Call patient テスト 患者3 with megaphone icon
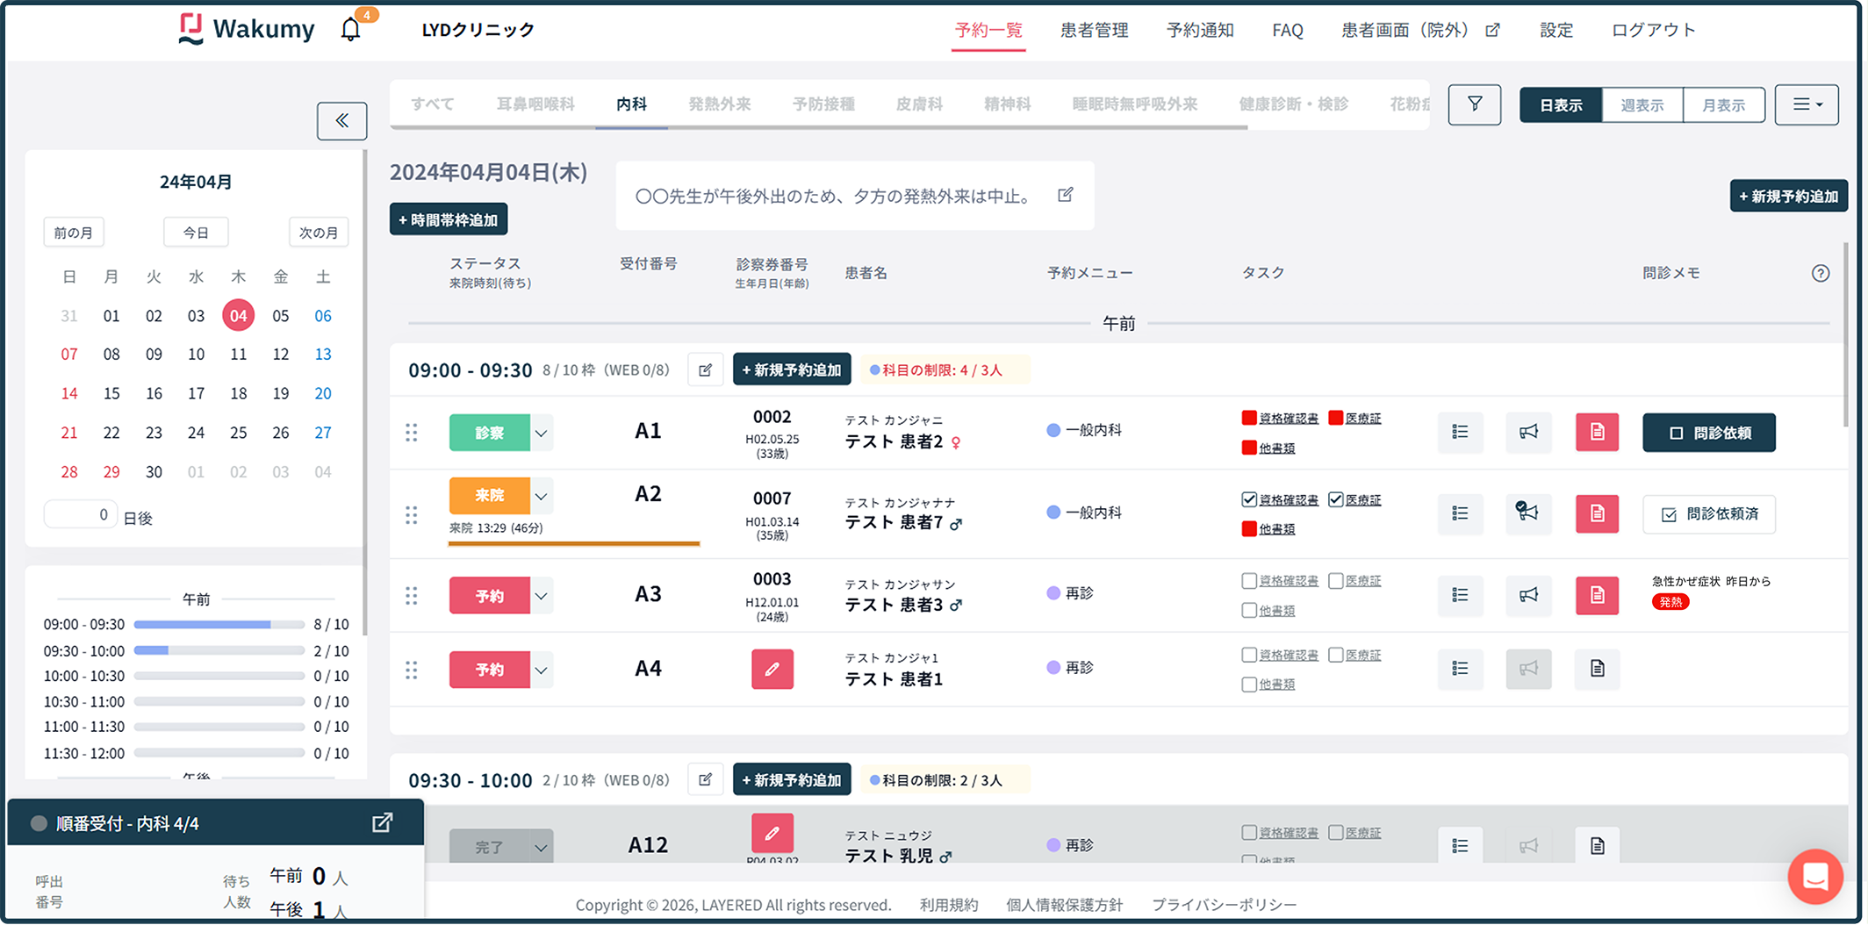Viewport: 1868px width, 925px height. pos(1528,596)
